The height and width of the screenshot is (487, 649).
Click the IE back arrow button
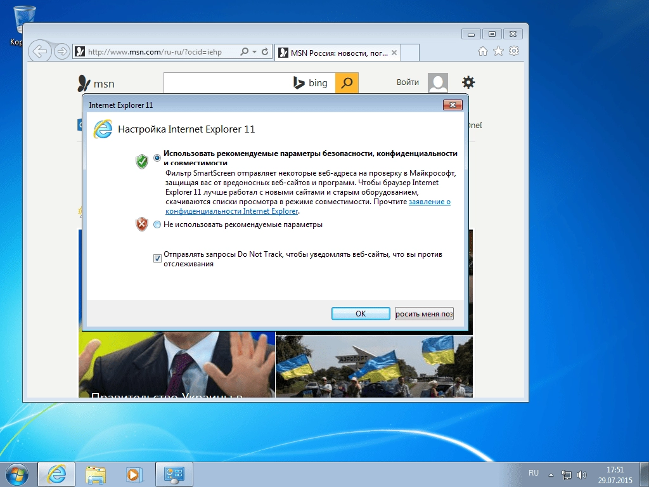40,52
